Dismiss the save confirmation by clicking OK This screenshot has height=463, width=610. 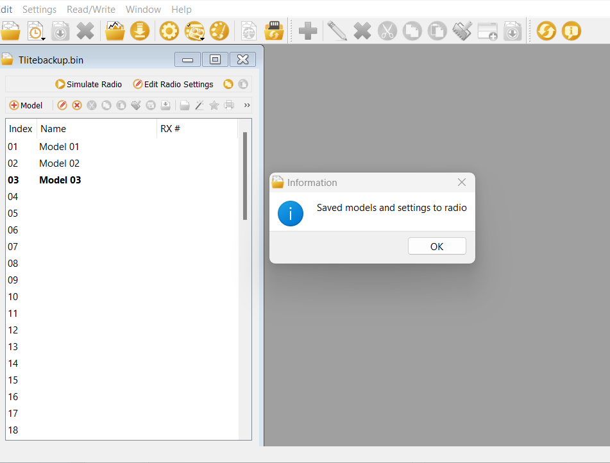(x=437, y=246)
